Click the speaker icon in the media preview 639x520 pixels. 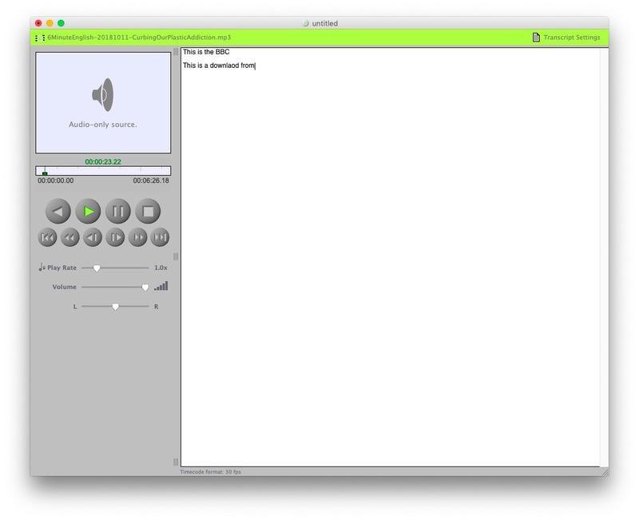(x=103, y=95)
